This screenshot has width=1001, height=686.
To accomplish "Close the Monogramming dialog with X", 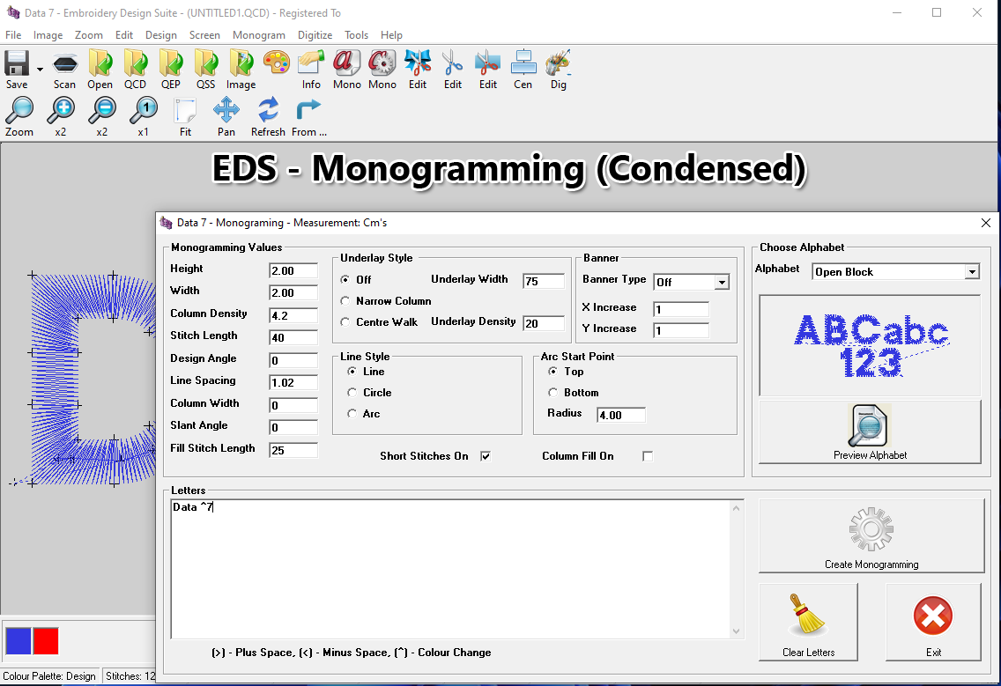I will point(986,223).
